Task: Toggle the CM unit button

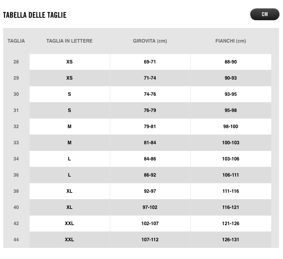Action: tap(264, 14)
